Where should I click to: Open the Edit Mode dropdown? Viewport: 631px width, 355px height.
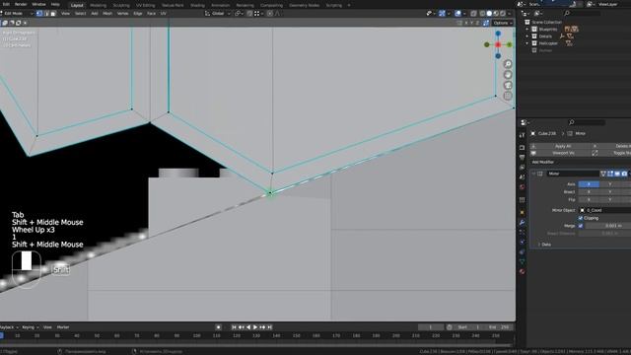click(17, 13)
